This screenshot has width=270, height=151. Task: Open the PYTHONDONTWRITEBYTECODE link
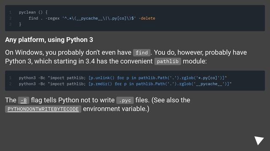tap(43, 109)
